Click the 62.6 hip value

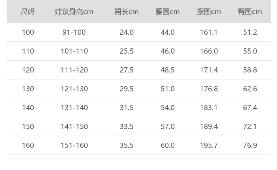pos(250,89)
